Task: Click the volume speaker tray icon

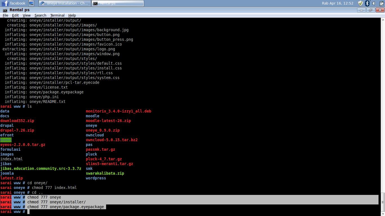Action: 374,3
